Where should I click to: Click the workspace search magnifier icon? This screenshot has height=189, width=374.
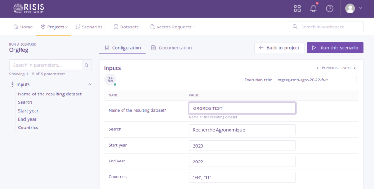tap(295, 27)
